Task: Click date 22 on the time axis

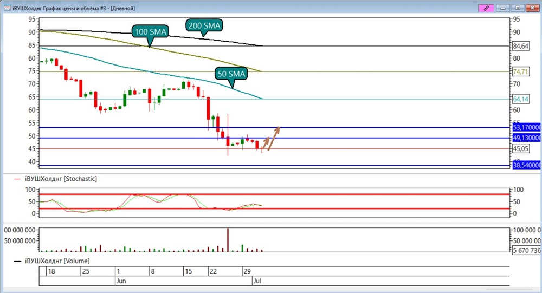Action: 213,271
